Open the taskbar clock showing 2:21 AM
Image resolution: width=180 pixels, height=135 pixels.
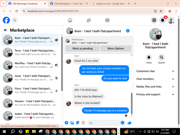coord(165,131)
